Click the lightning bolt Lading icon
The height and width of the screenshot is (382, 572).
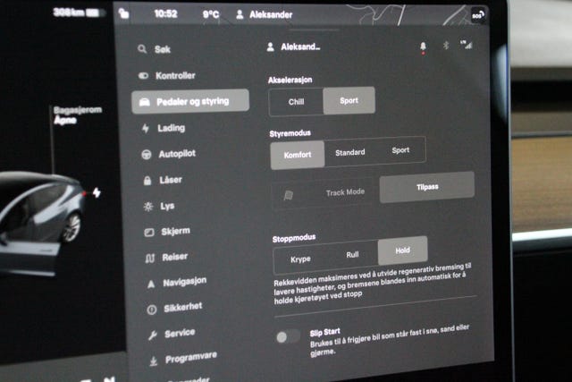(146, 128)
